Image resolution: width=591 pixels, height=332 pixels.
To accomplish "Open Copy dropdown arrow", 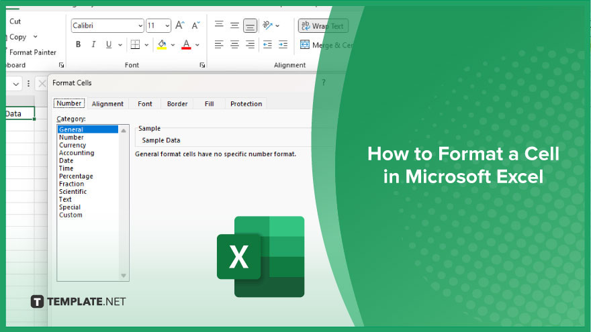I will coord(36,36).
